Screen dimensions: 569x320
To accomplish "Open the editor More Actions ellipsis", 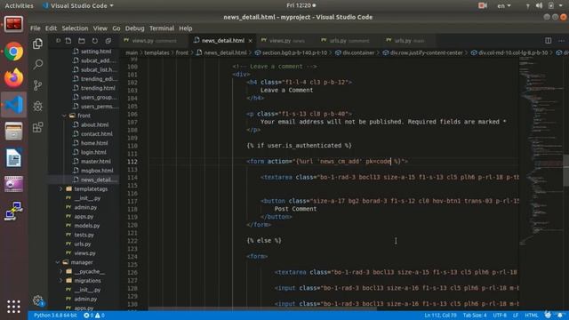I will click(x=561, y=41).
